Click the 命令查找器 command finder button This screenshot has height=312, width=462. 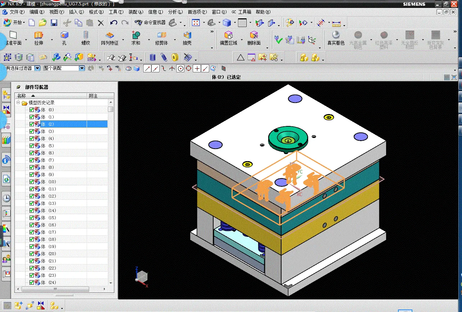[x=150, y=23]
